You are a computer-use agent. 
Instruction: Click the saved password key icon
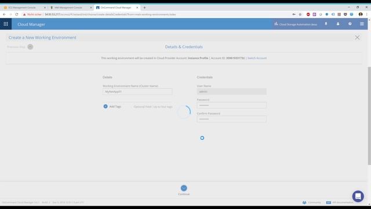[294, 15]
